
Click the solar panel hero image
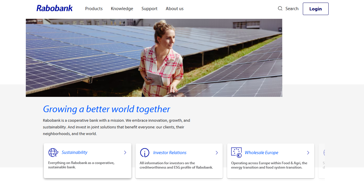[154, 58]
